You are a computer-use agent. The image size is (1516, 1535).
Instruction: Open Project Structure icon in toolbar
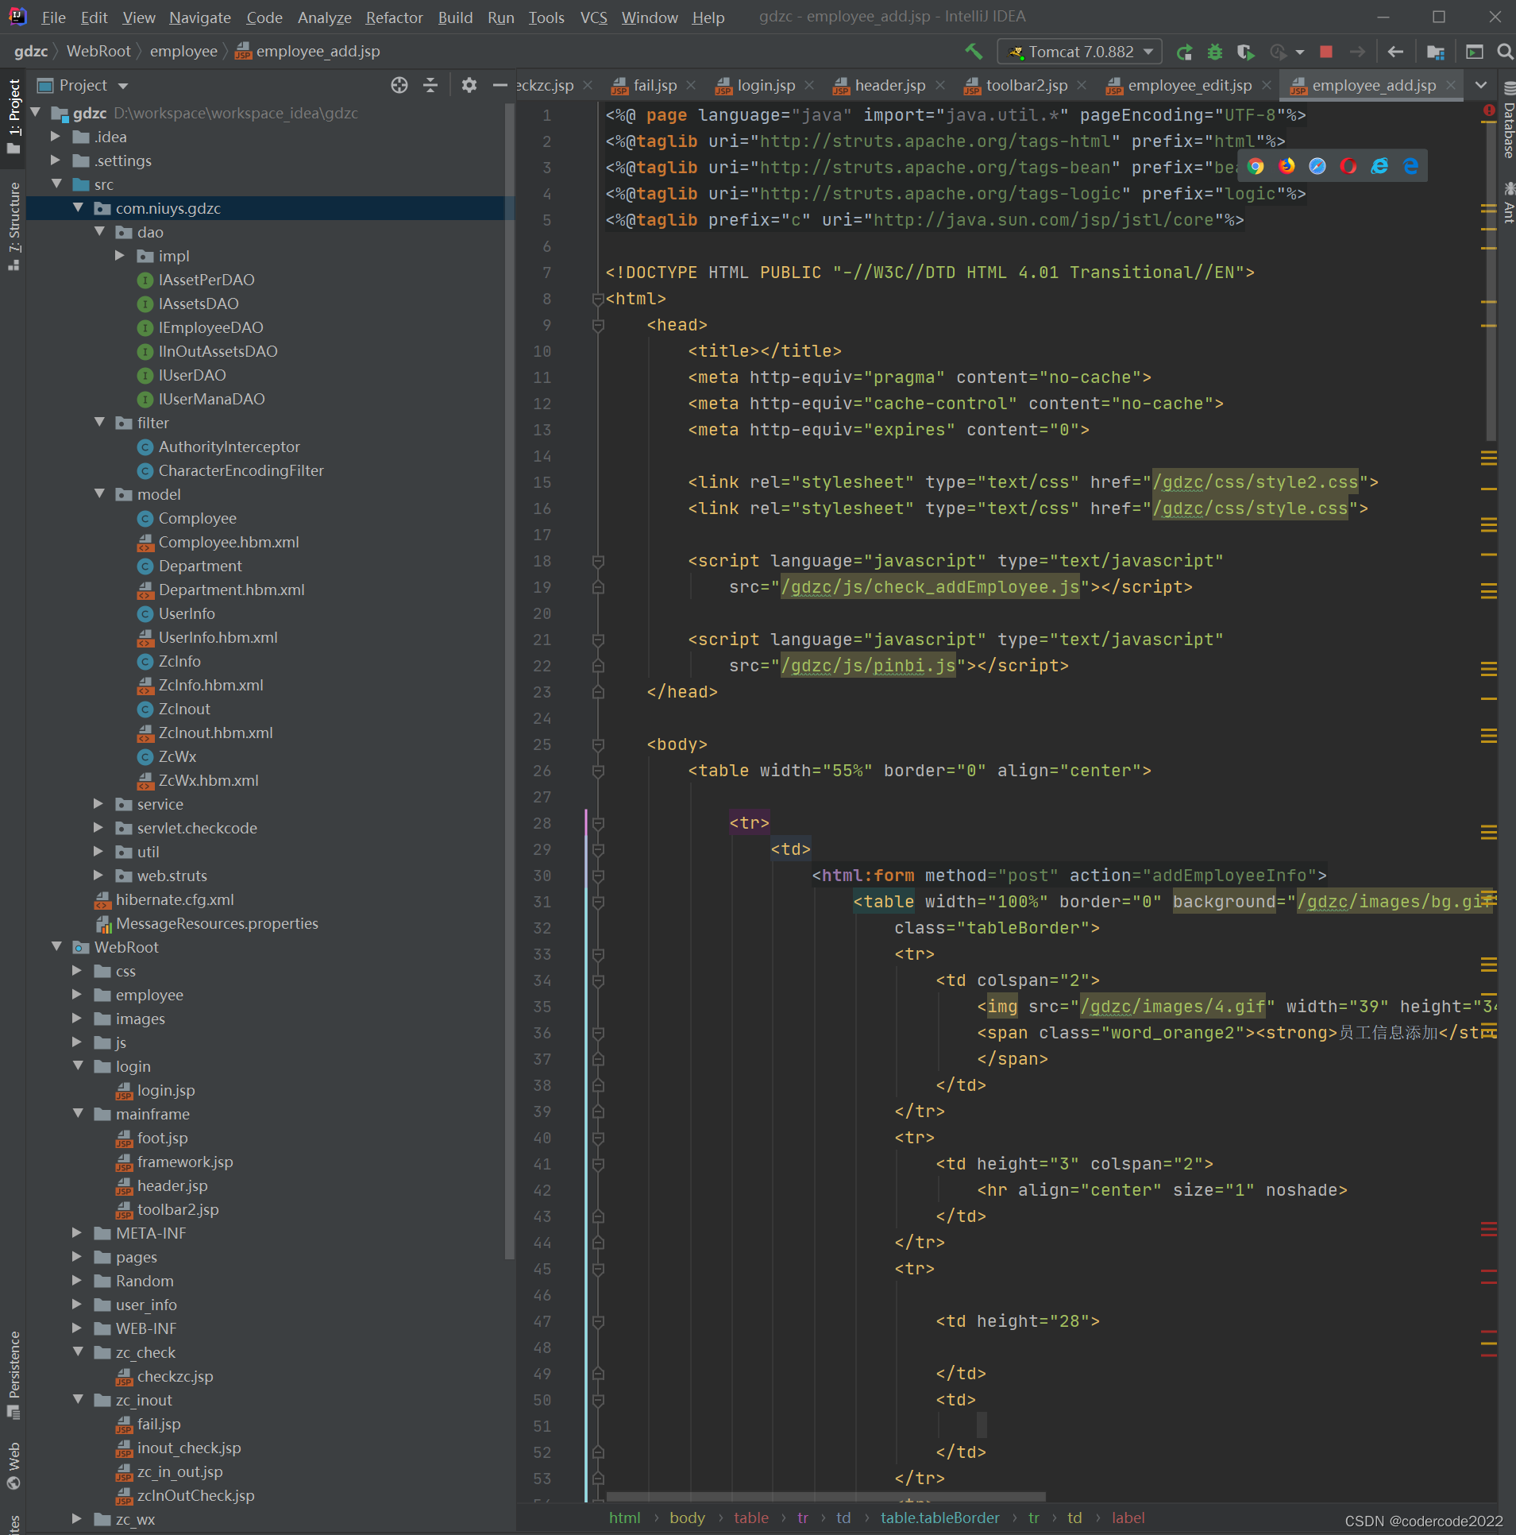[x=1435, y=52]
